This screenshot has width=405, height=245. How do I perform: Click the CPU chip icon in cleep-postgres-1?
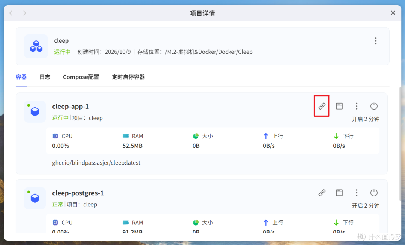tap(55, 223)
